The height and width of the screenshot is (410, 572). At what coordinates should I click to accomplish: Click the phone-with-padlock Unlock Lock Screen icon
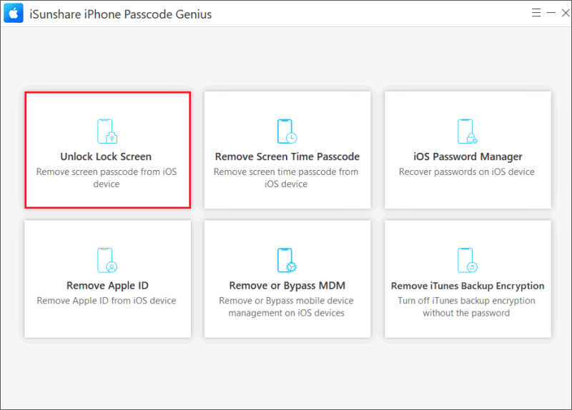point(107,132)
